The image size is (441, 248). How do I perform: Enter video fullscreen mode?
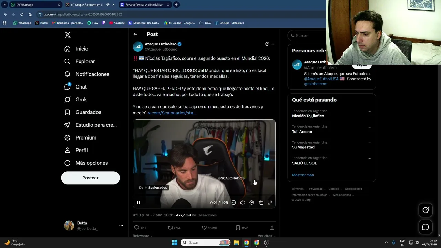(270, 203)
